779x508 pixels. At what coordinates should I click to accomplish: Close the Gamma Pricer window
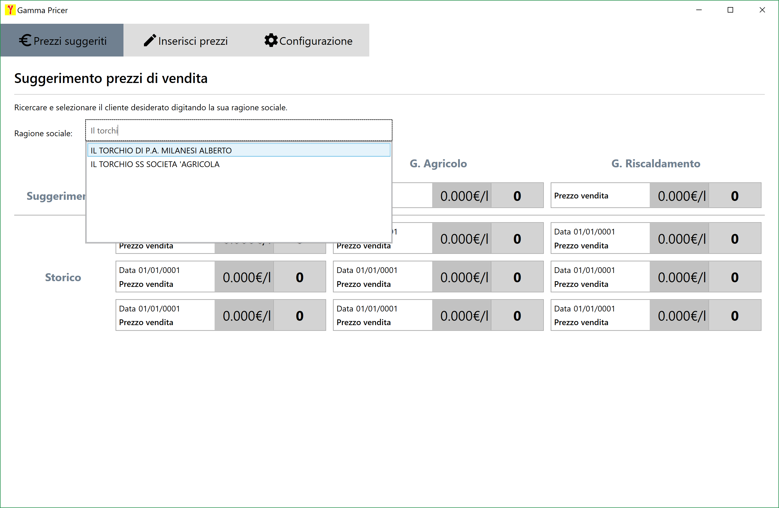(x=762, y=10)
